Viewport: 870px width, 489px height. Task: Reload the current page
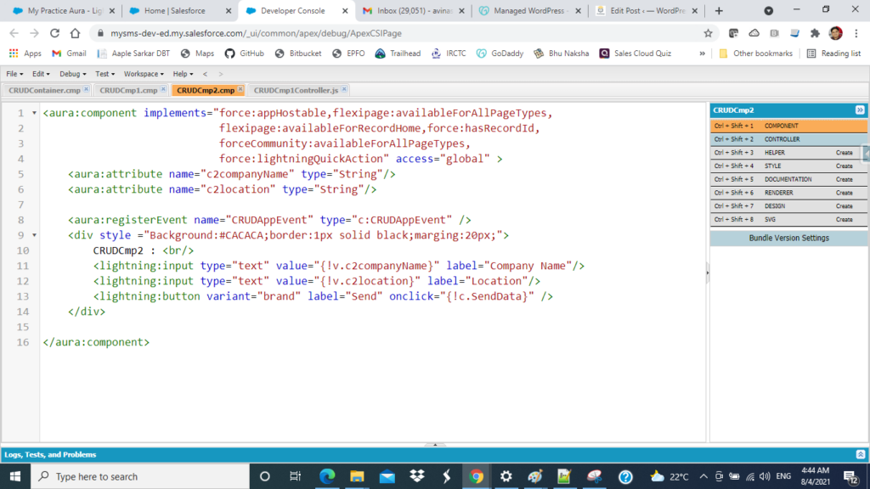54,33
